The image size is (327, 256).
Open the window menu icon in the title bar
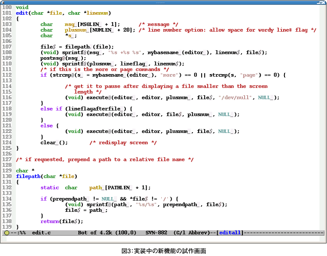pos(3,3)
